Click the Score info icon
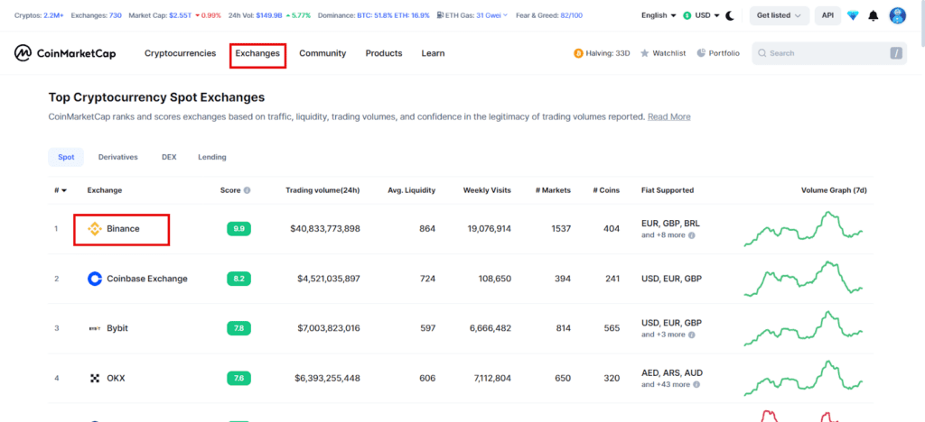The image size is (925, 422). tap(248, 190)
